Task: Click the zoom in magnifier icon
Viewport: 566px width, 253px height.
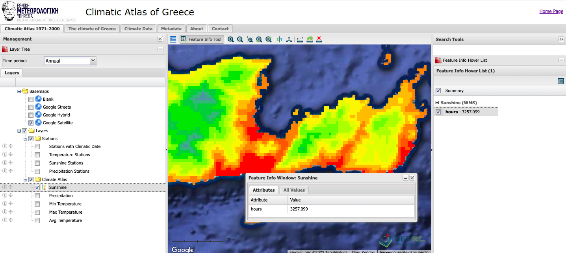Action: [230, 39]
